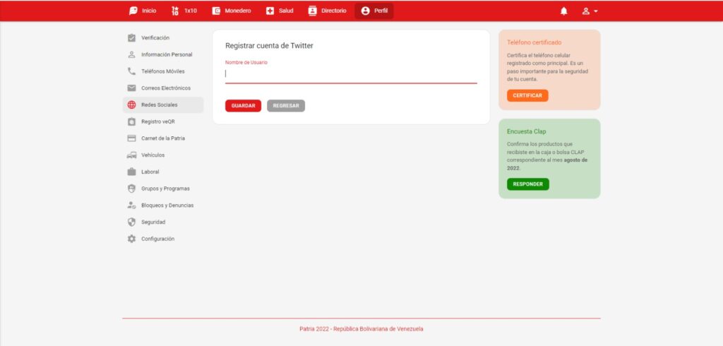Click the Encuesta Clap card title
This screenshot has width=723, height=346.
526,131
